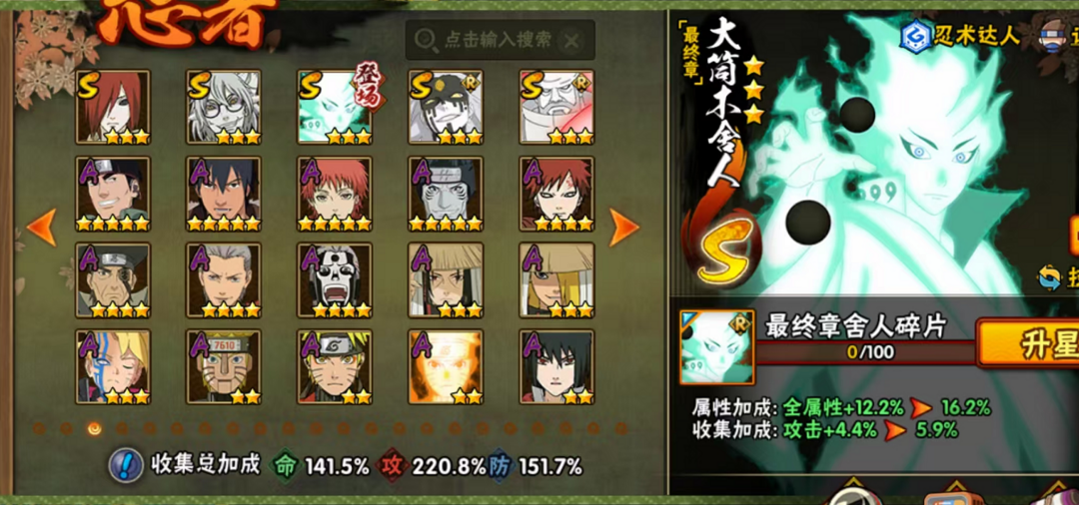This screenshot has height=505, width=1079.
Task: Click the search field 点击输入搜索
Action: coord(501,40)
